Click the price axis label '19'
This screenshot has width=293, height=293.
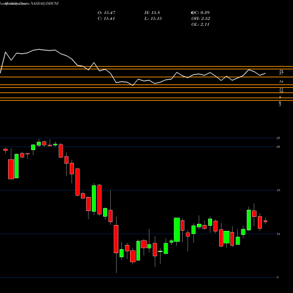click(278, 190)
